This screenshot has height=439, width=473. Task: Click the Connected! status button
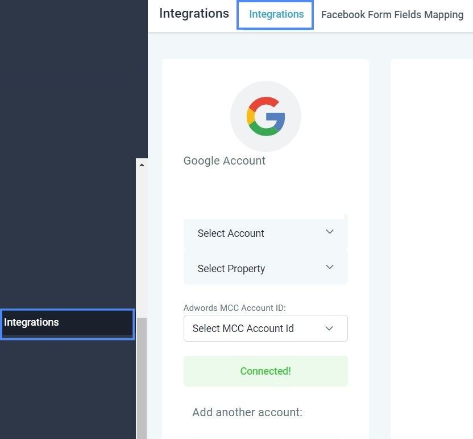pyautogui.click(x=265, y=371)
